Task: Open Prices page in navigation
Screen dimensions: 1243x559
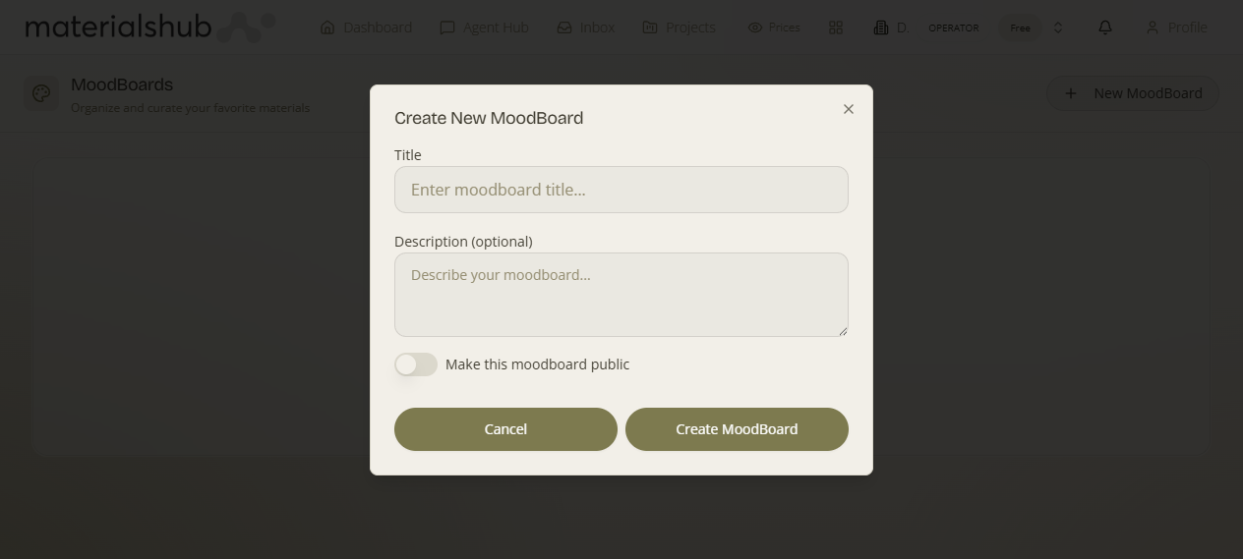Action: (x=774, y=28)
